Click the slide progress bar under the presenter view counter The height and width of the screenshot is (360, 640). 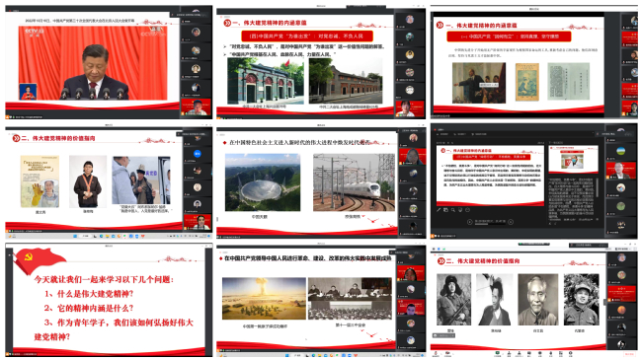(490, 224)
